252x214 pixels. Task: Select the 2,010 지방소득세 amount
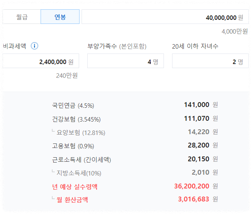click(x=200, y=172)
